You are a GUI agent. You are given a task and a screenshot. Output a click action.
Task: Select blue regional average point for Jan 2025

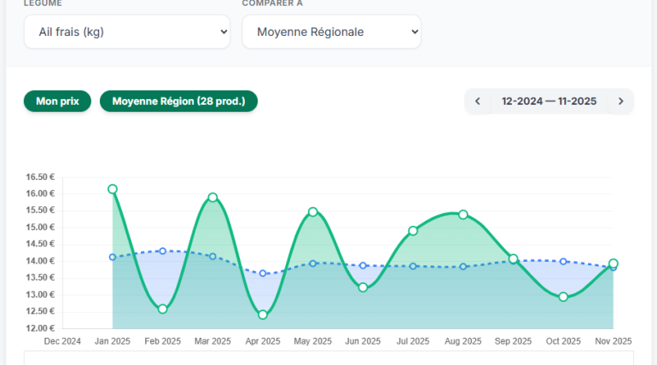[113, 257]
